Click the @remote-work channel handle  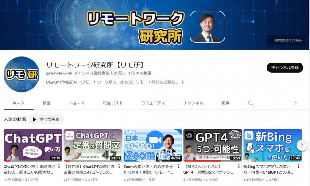[59, 74]
